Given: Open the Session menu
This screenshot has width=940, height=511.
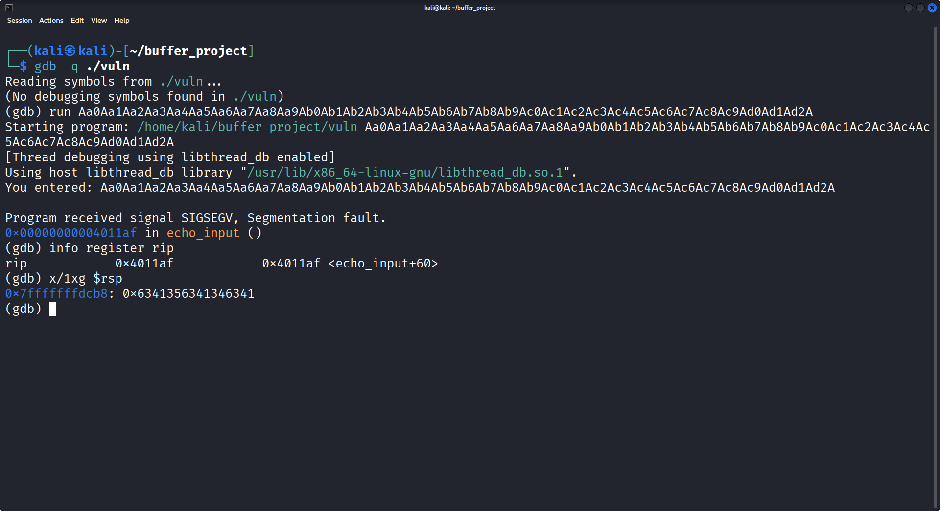Looking at the screenshot, I should (x=19, y=21).
